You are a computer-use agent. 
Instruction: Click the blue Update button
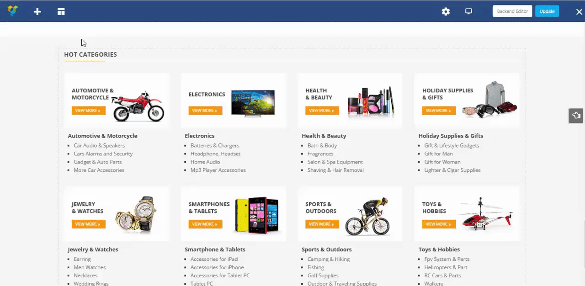point(547,11)
